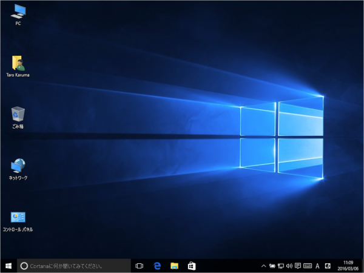This screenshot has width=364, height=273.
Task: Open the Action Center notifications icon
Action: tap(298, 266)
